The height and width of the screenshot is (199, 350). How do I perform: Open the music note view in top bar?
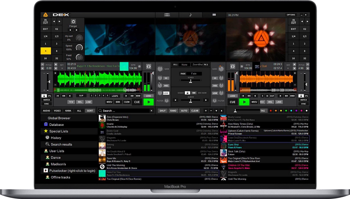[x=191, y=15]
